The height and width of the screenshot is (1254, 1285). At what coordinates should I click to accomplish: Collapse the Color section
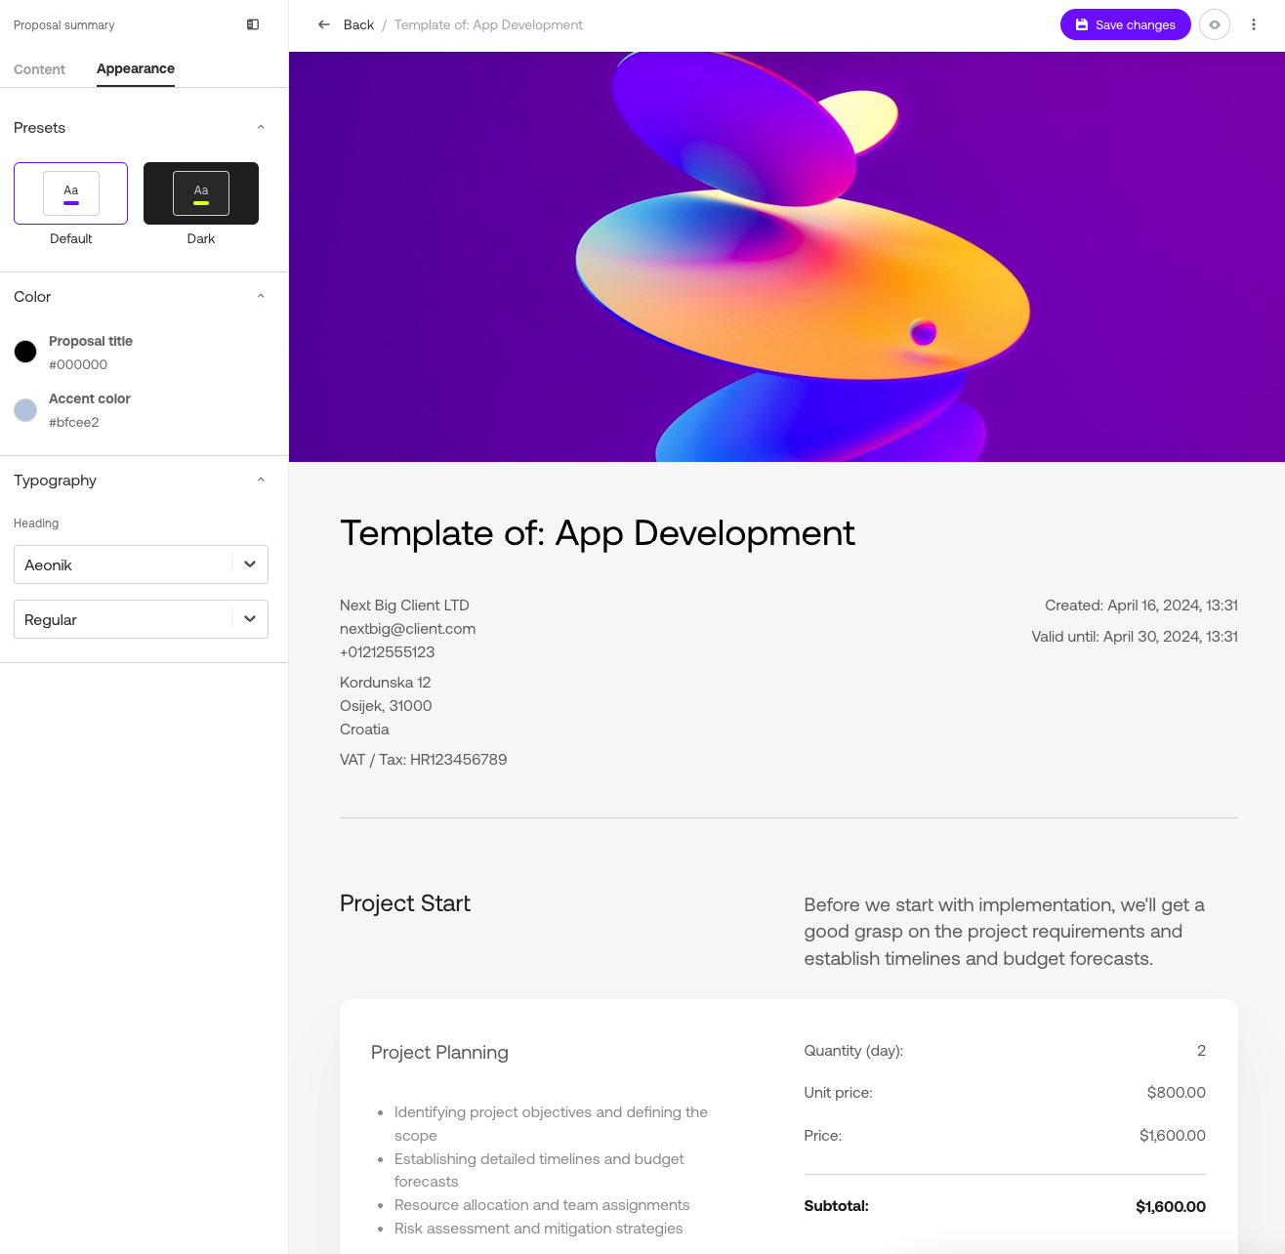click(261, 297)
